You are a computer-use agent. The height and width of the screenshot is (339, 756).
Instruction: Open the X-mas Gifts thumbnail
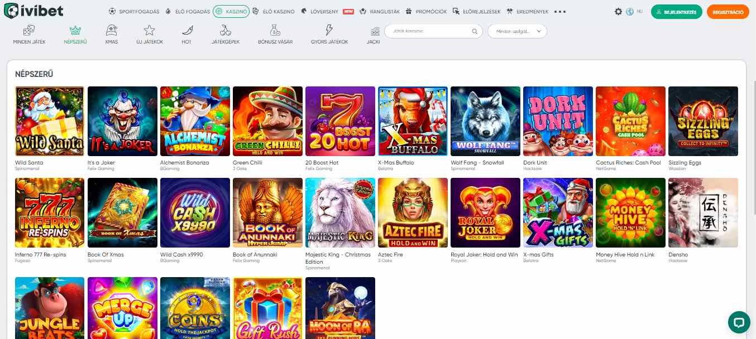[558, 212]
